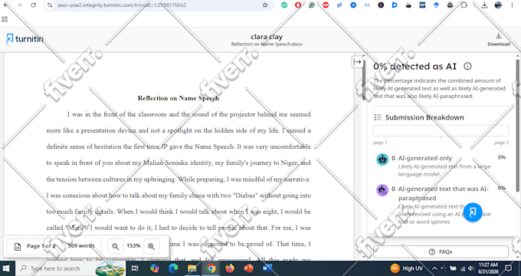
Task: Open Chrome three-dot menu
Action: (513, 5)
